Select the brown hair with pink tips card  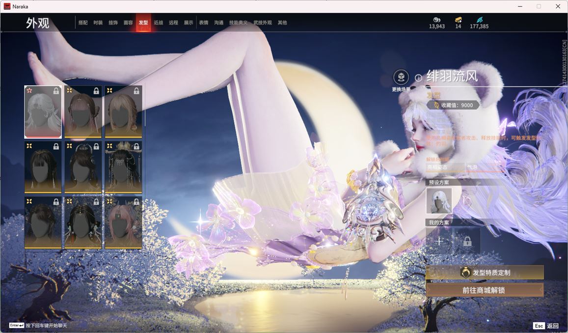tap(83, 112)
